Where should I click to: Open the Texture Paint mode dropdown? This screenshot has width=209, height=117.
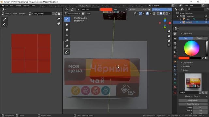pyautogui.click(x=72, y=13)
